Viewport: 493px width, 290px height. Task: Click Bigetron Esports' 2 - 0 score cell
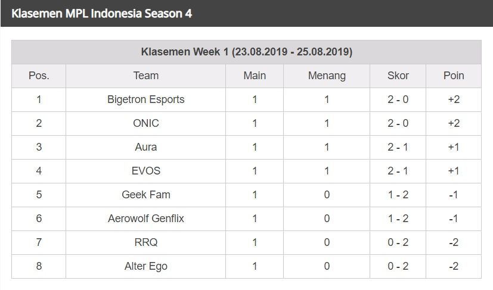click(398, 99)
